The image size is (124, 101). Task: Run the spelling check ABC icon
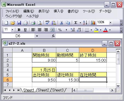point(47,23)
